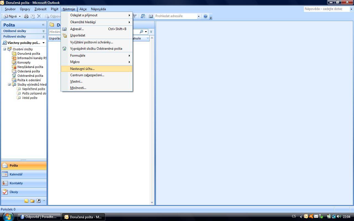Select Nastavení účtu... menu item

click(97, 69)
